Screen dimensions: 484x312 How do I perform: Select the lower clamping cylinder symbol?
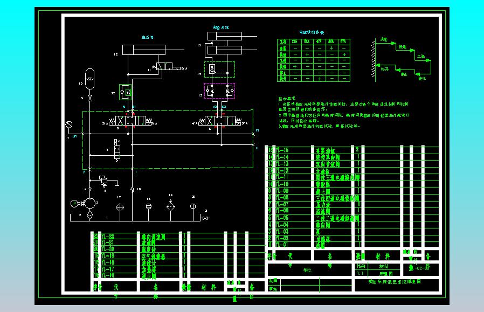225,50
